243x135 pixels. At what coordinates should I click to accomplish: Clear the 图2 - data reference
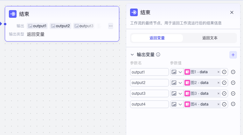point(219,83)
